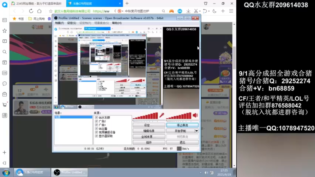Mute the microphone via the red mic icon
315x177 pixels.
click(x=162, y=115)
